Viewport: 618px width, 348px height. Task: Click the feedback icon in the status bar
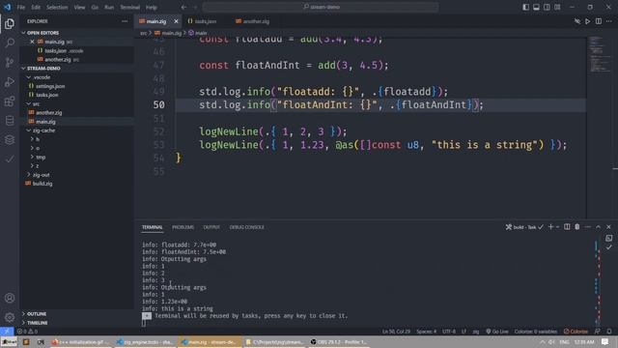point(598,332)
